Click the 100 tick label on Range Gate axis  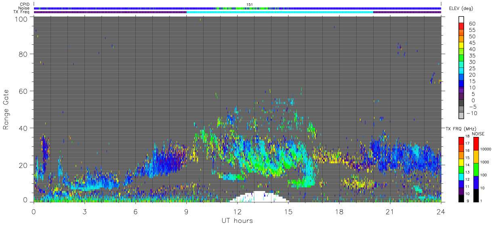coord(21,19)
